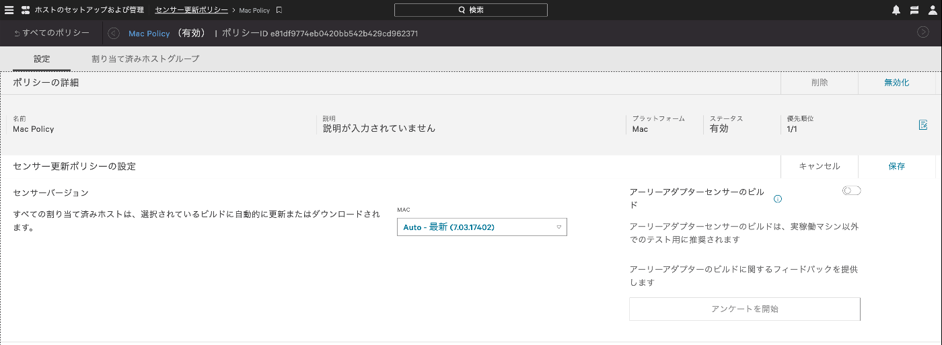Go to next policy with right arrow

923,32
